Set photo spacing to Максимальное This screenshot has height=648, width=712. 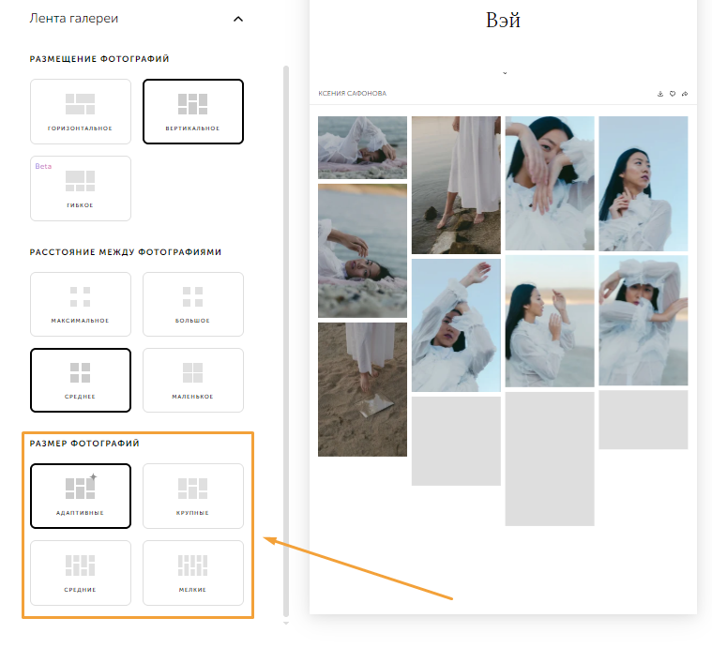point(81,304)
